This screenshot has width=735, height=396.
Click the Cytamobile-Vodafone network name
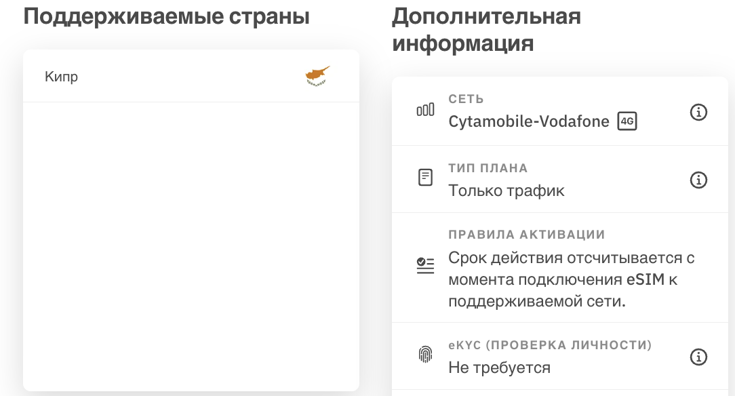click(x=529, y=121)
